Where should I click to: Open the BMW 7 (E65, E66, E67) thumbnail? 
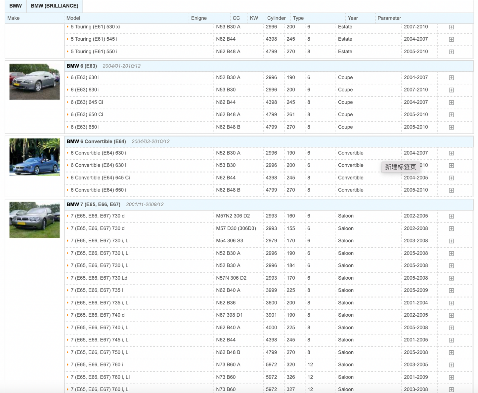tap(34, 220)
